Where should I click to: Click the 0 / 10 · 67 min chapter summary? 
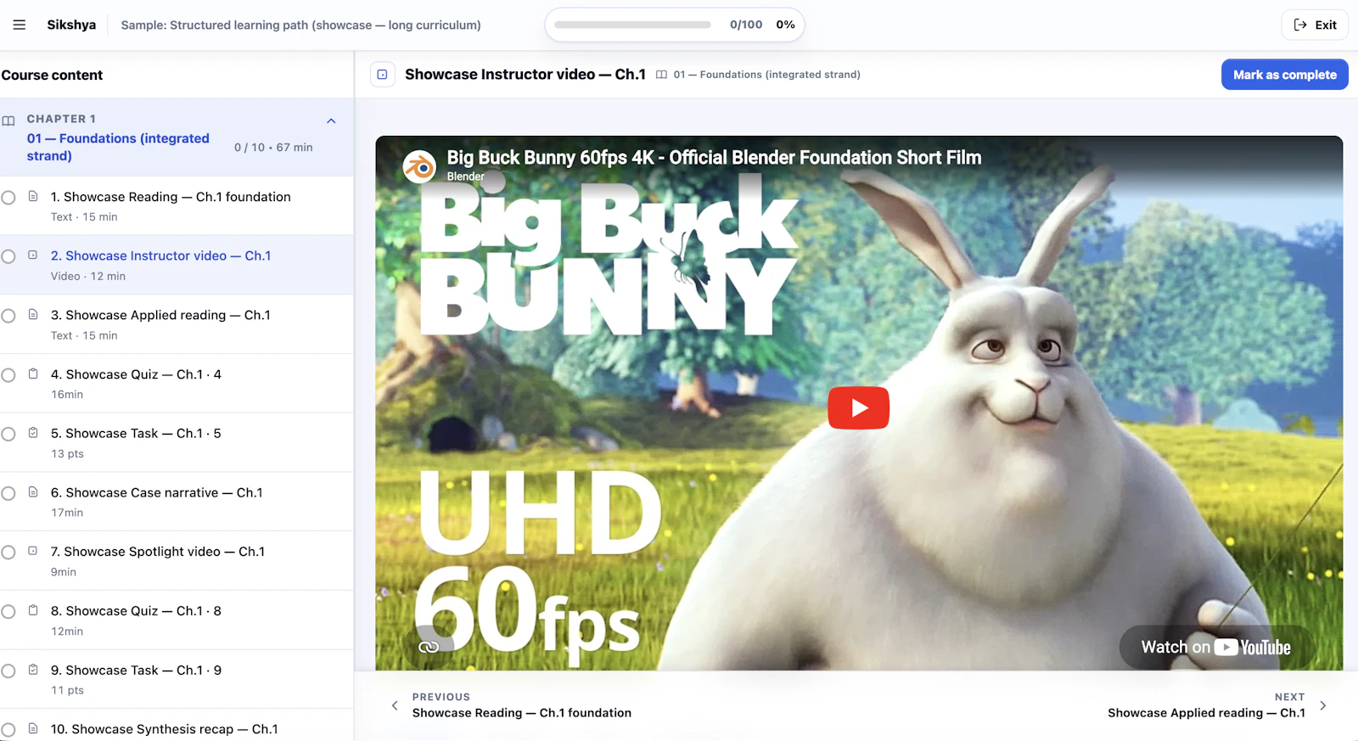[x=273, y=148]
